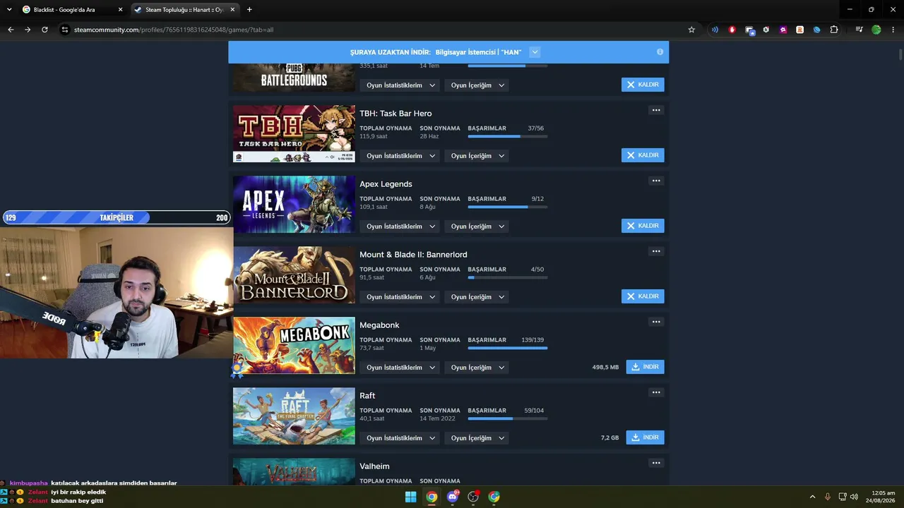Switch to the Steam Topluluğu tab
This screenshot has width=904, height=508.
[185, 10]
